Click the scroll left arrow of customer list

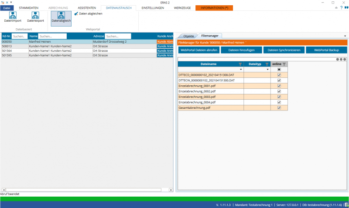click(3, 190)
